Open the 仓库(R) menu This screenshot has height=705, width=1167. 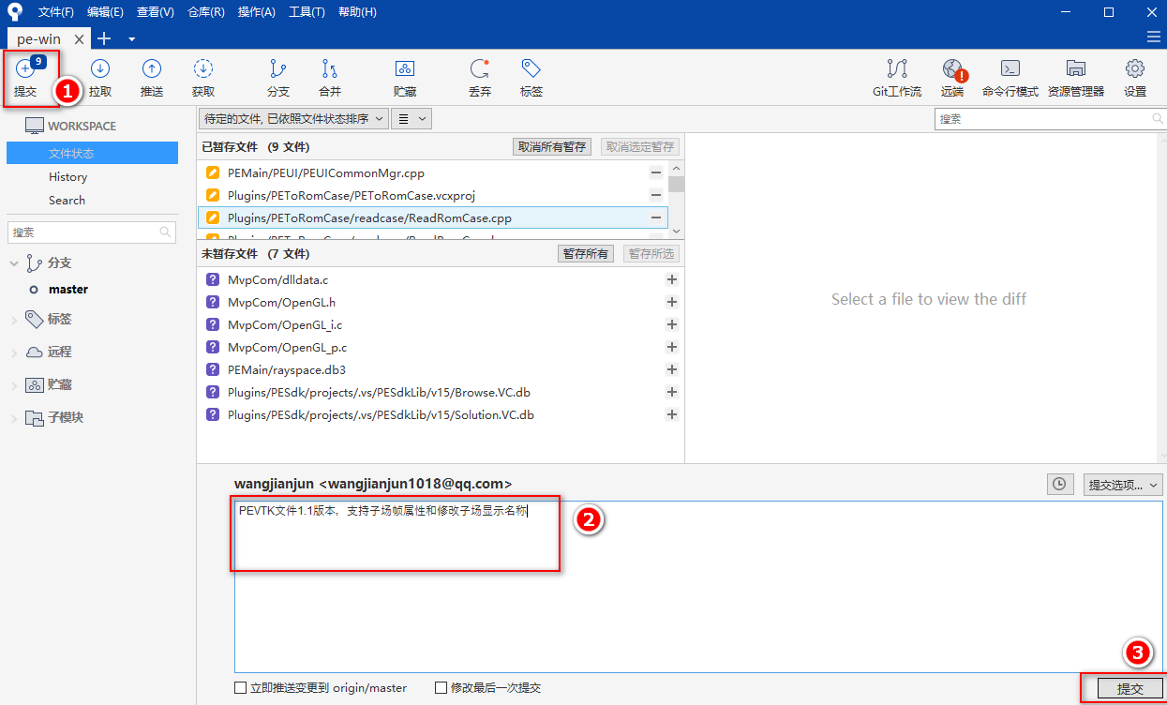click(205, 12)
